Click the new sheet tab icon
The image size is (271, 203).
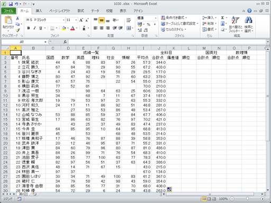(34, 194)
